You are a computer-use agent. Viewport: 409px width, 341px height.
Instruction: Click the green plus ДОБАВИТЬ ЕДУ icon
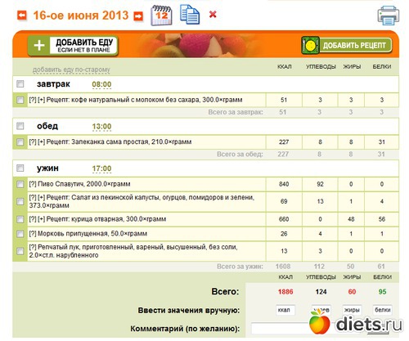[39, 46]
